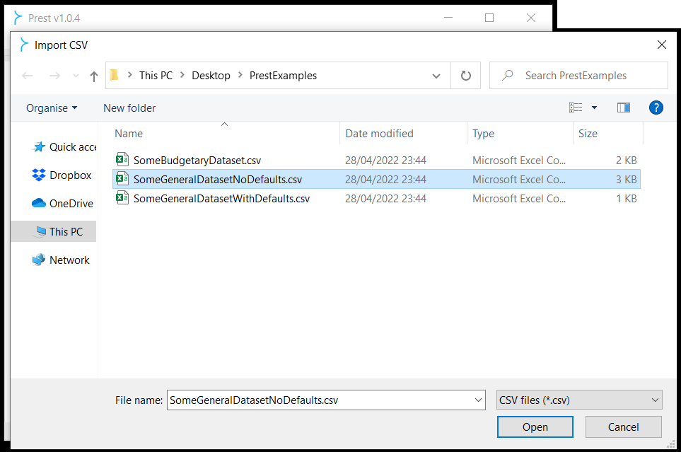681x452 pixels.
Task: Select SomeGeneralDatasetWithDefaults.csv file
Action: point(376,199)
